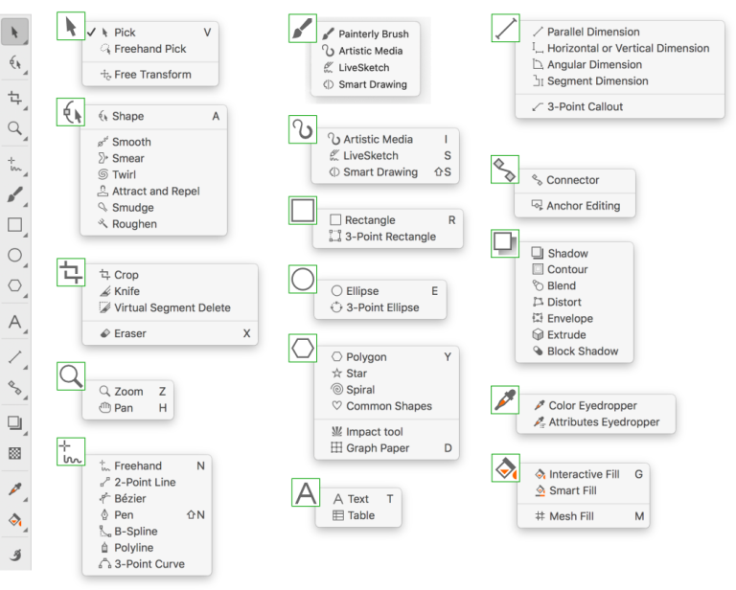Select 3-Point Callout in the dimension flyout

pyautogui.click(x=585, y=106)
